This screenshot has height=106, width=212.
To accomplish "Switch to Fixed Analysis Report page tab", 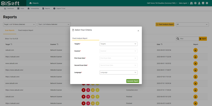I will click(x=26, y=30).
